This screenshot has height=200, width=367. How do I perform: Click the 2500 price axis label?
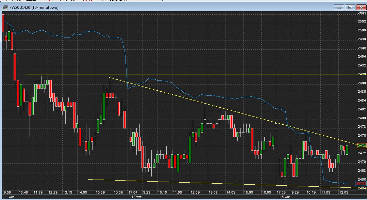pos(362,30)
